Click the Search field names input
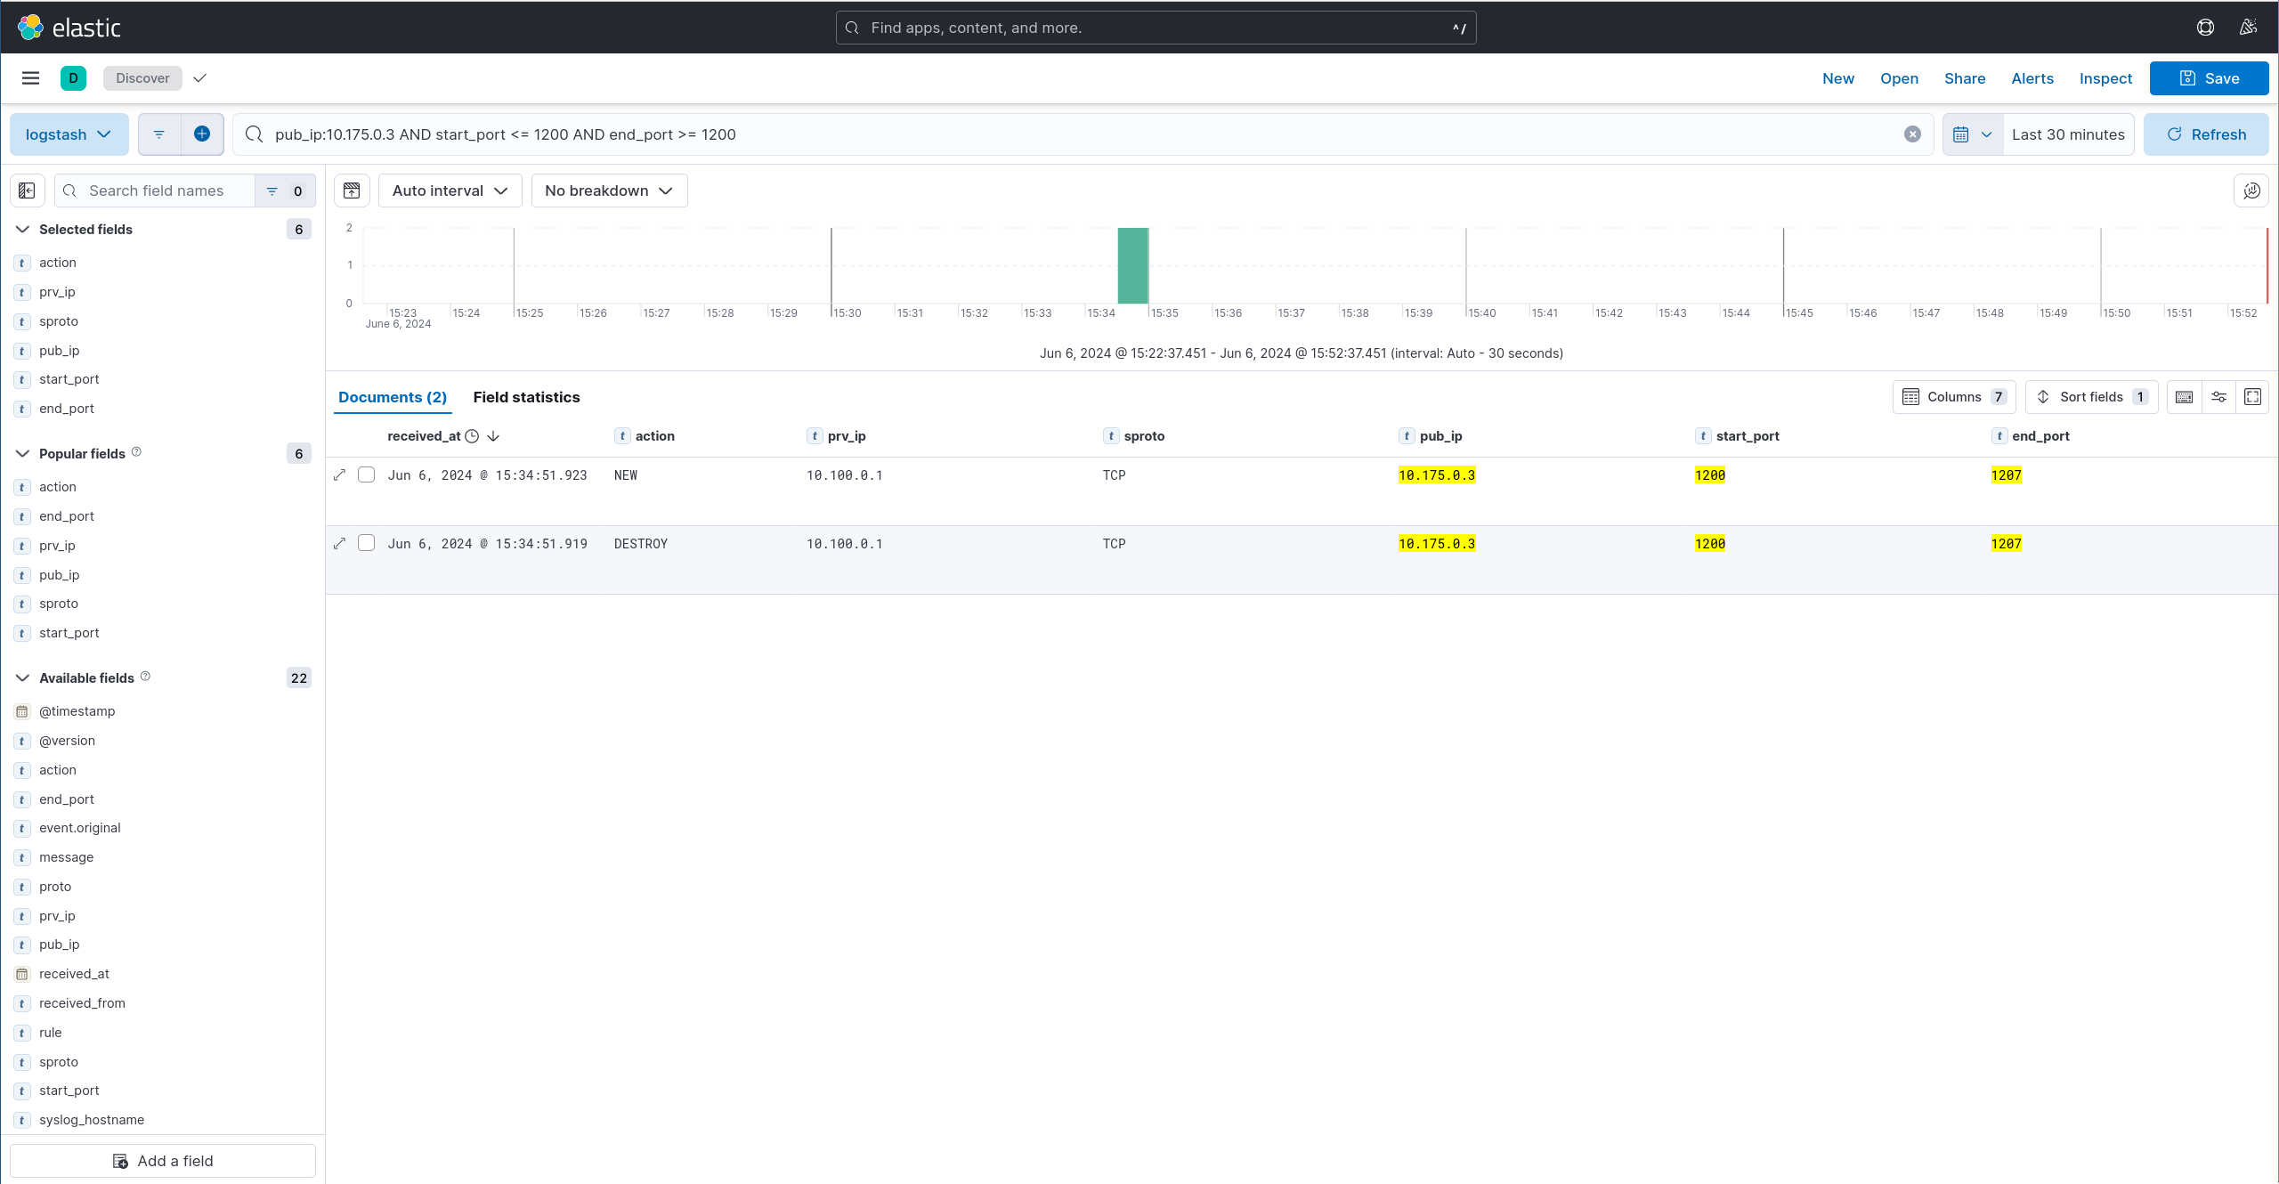This screenshot has height=1184, width=2279. pyautogui.click(x=156, y=191)
